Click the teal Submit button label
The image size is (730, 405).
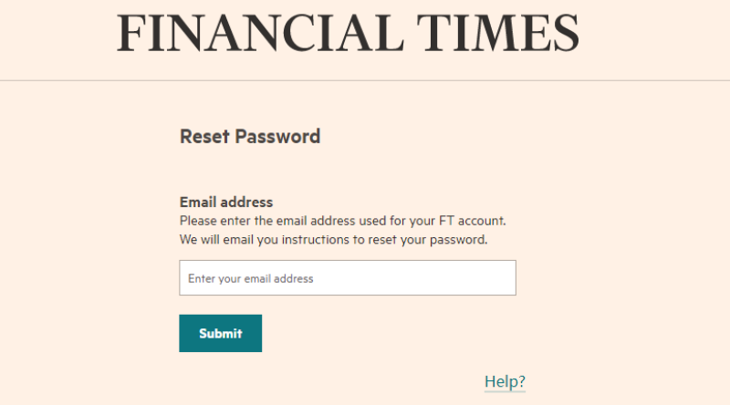[x=221, y=333]
